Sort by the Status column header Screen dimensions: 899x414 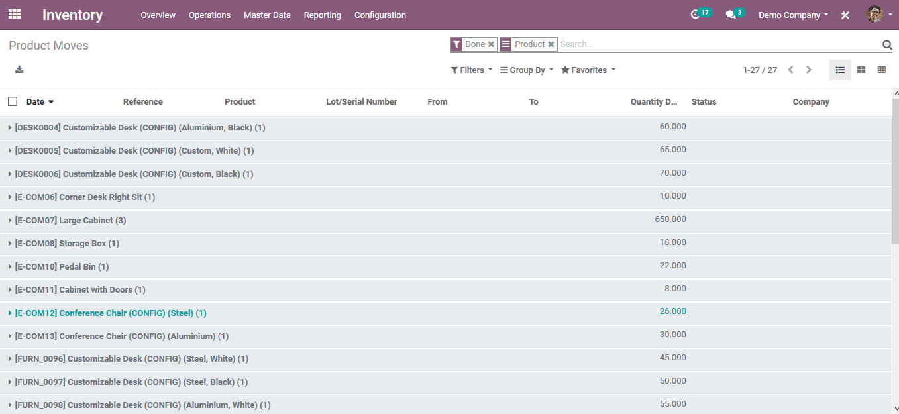tap(704, 101)
